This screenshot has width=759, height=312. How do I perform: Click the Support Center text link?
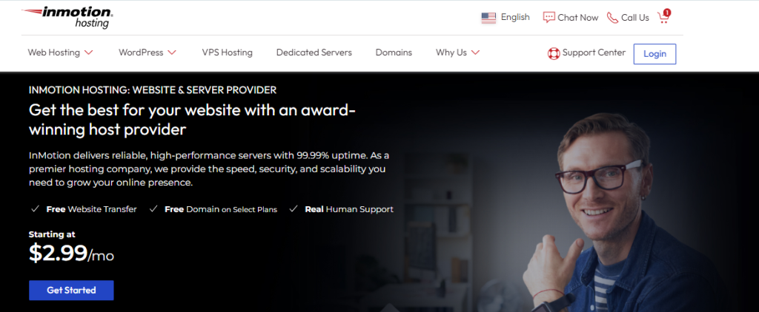pos(594,52)
